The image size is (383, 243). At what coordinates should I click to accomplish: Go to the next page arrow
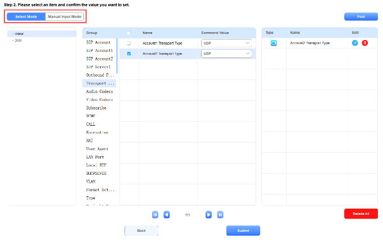click(x=208, y=215)
